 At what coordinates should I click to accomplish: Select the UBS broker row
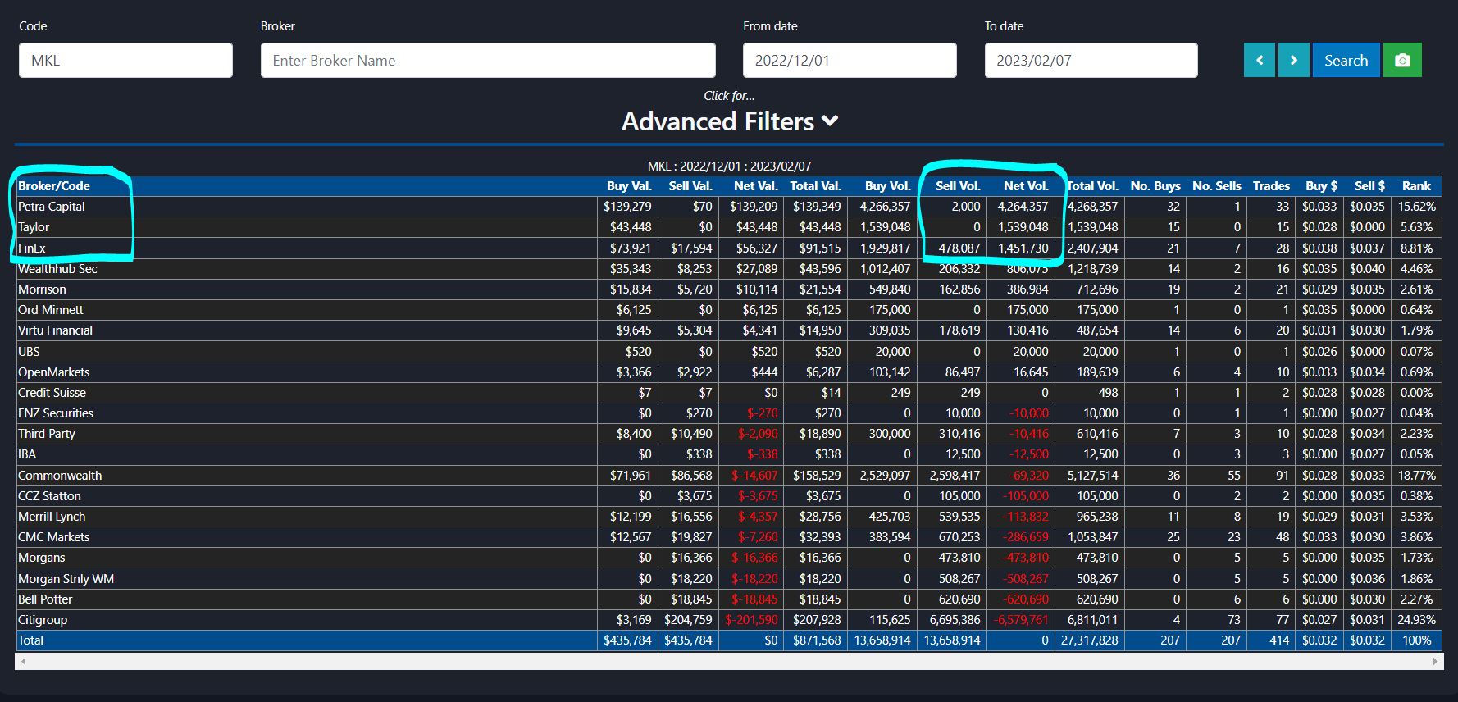pyautogui.click(x=728, y=352)
